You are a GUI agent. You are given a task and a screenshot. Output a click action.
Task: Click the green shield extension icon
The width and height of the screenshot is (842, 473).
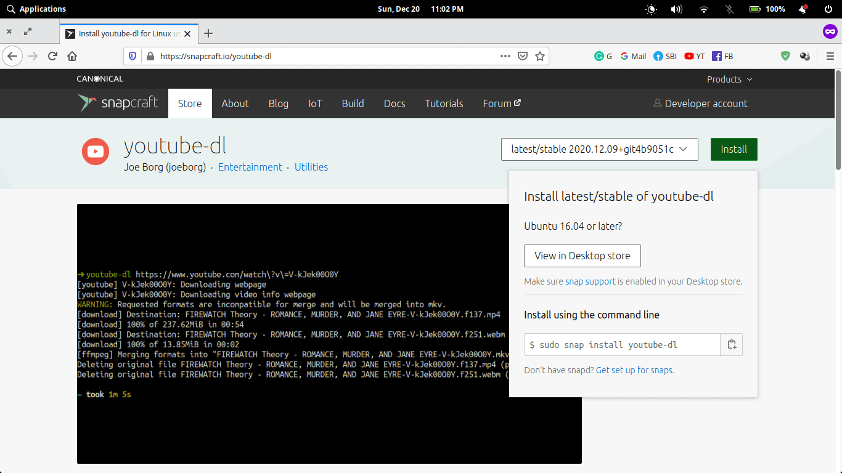coord(785,56)
